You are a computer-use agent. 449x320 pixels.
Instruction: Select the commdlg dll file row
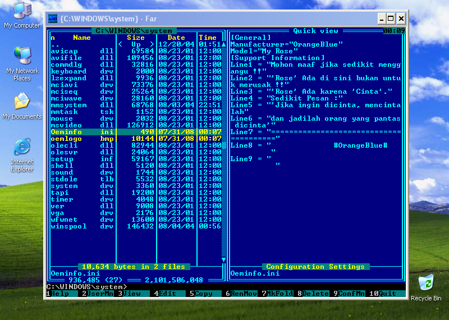(136, 65)
